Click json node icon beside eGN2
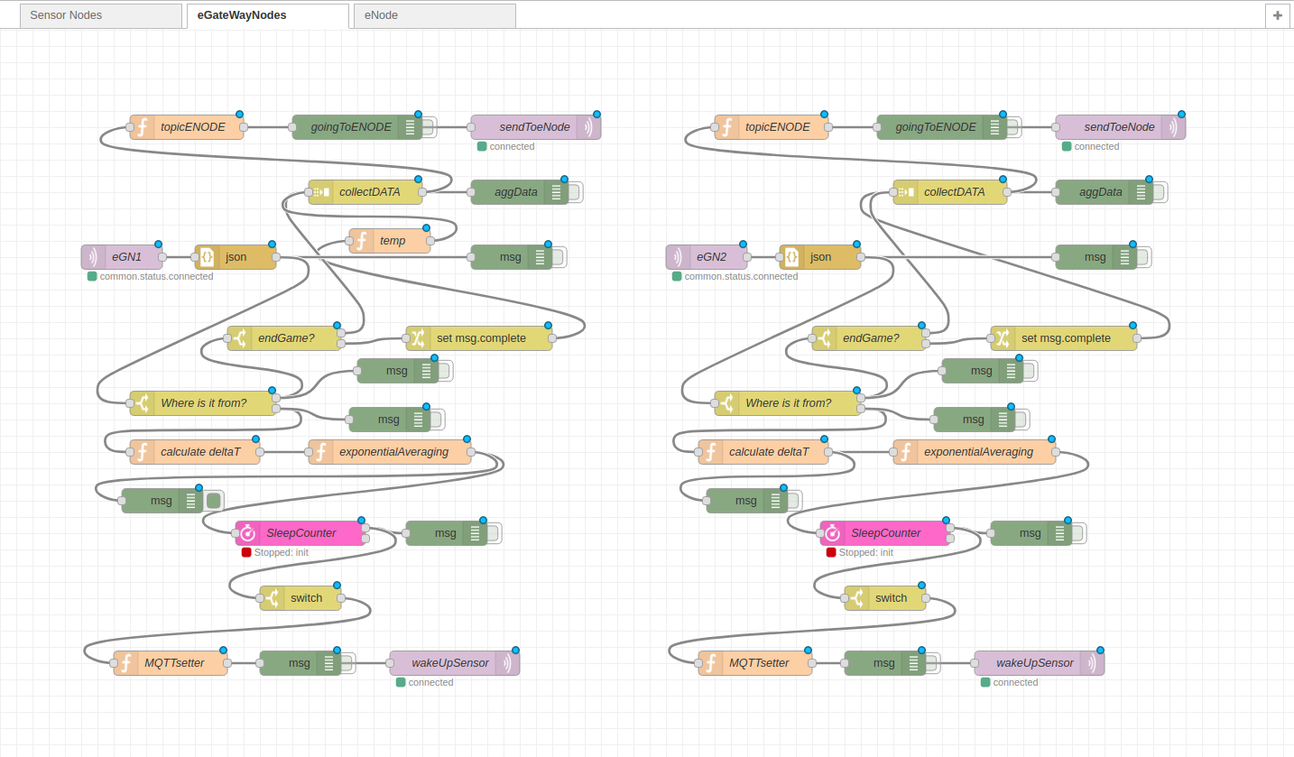This screenshot has width=1294, height=757. tap(791, 257)
